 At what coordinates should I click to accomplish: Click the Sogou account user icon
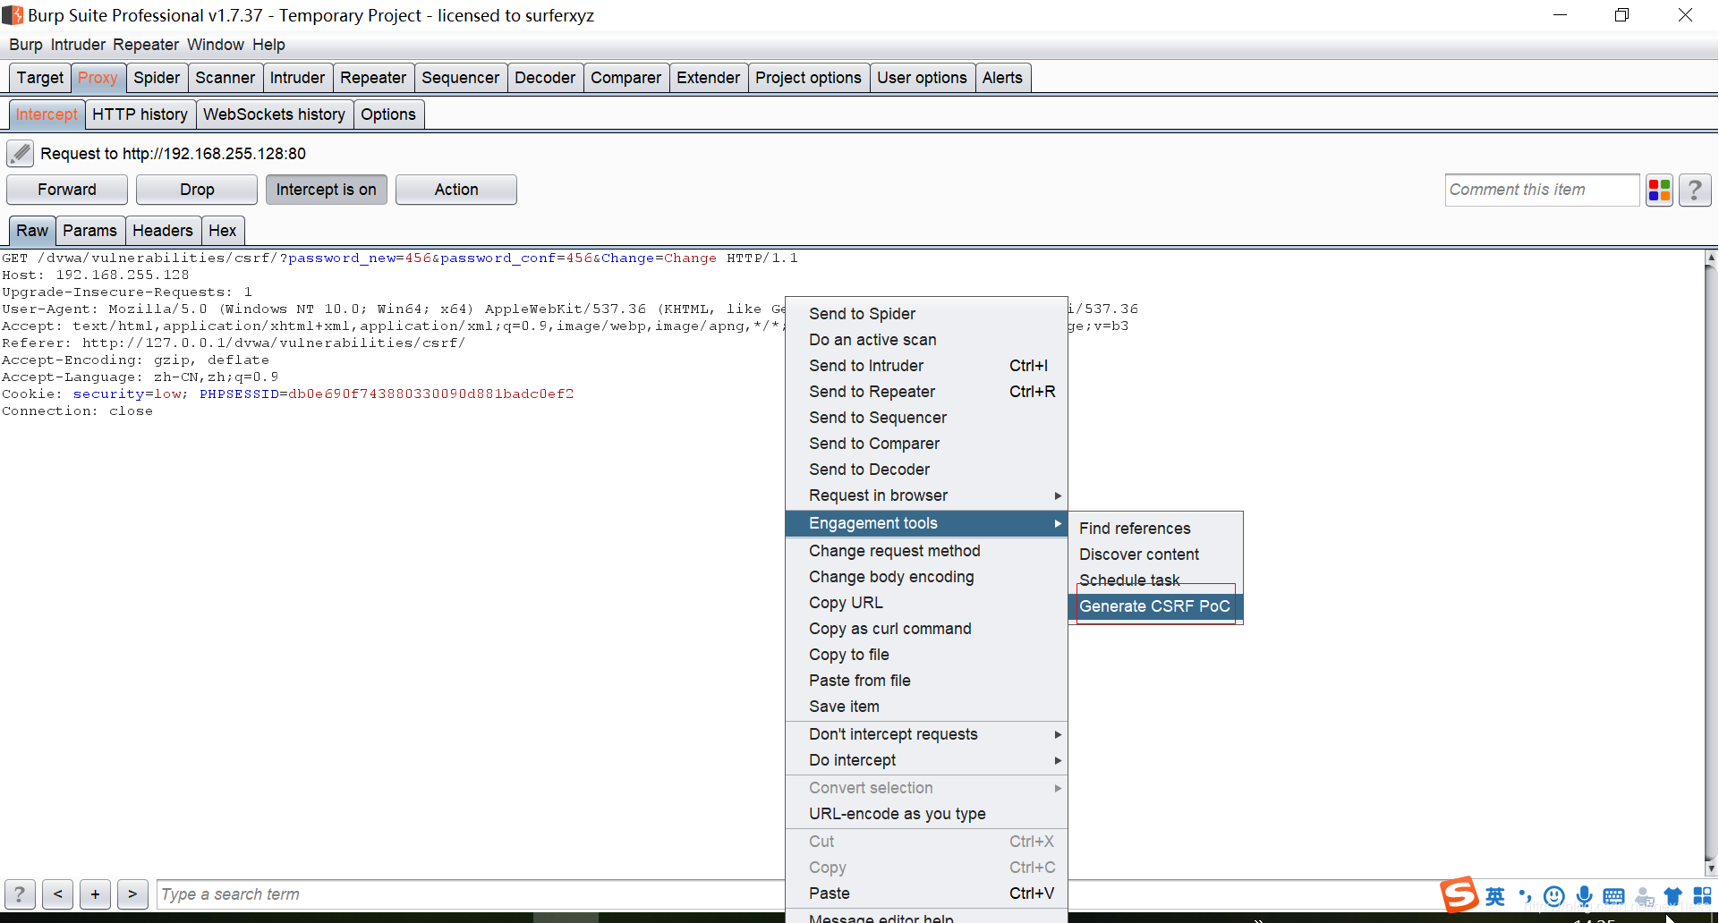pyautogui.click(x=1644, y=896)
